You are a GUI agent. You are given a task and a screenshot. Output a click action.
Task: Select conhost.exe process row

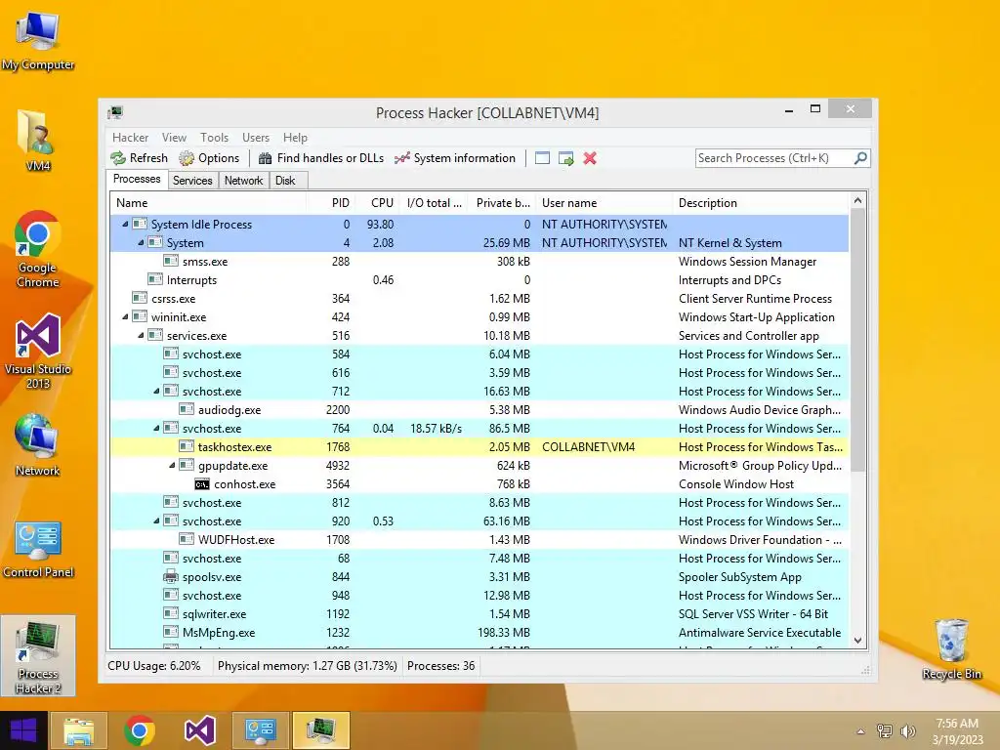480,484
